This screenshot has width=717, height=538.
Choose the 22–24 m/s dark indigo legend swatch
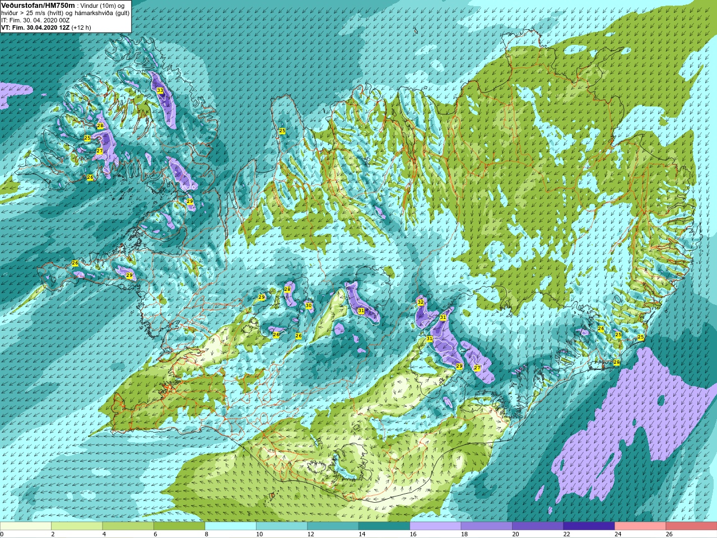(x=589, y=526)
